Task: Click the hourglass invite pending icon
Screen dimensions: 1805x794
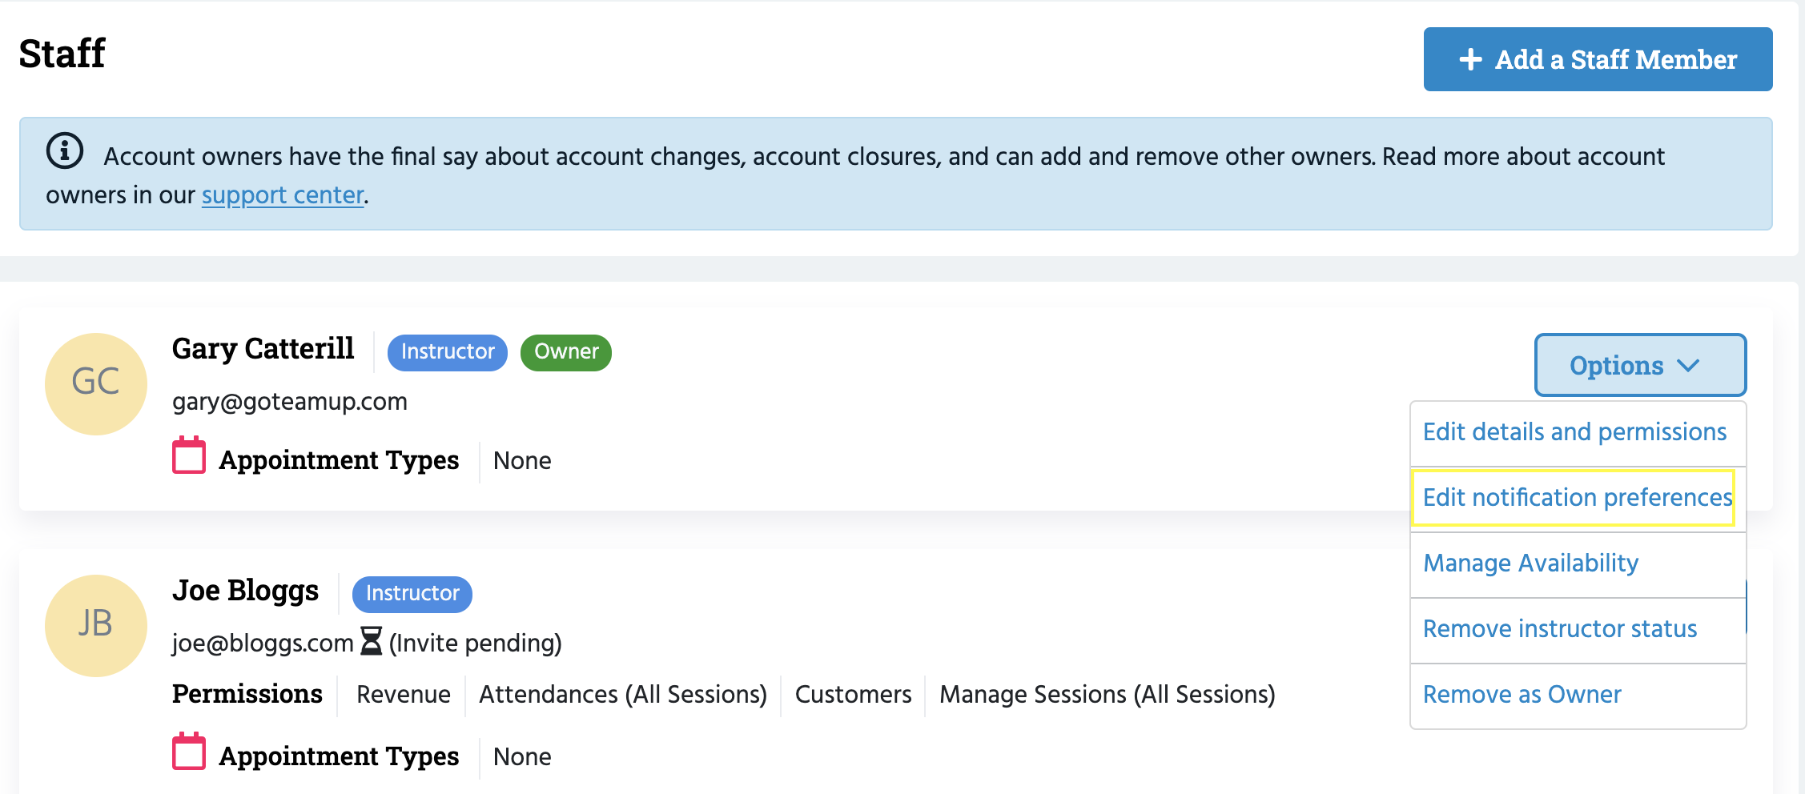Action: pyautogui.click(x=371, y=641)
